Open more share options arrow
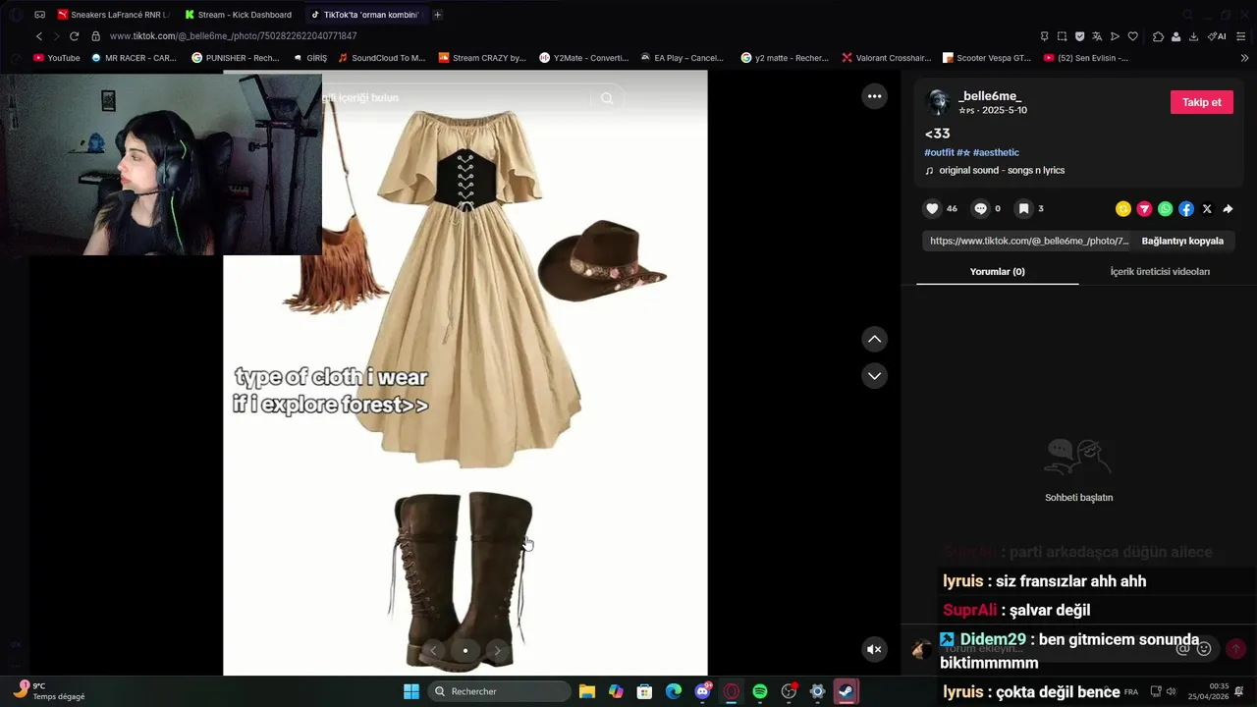This screenshot has height=707, width=1257. click(1228, 209)
